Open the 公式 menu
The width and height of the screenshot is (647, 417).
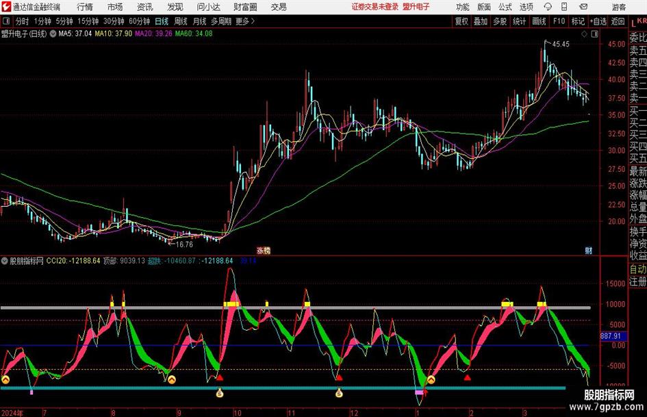(505, 7)
